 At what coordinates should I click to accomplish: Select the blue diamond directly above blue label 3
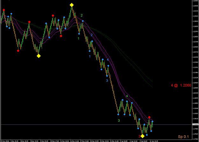[107, 76]
